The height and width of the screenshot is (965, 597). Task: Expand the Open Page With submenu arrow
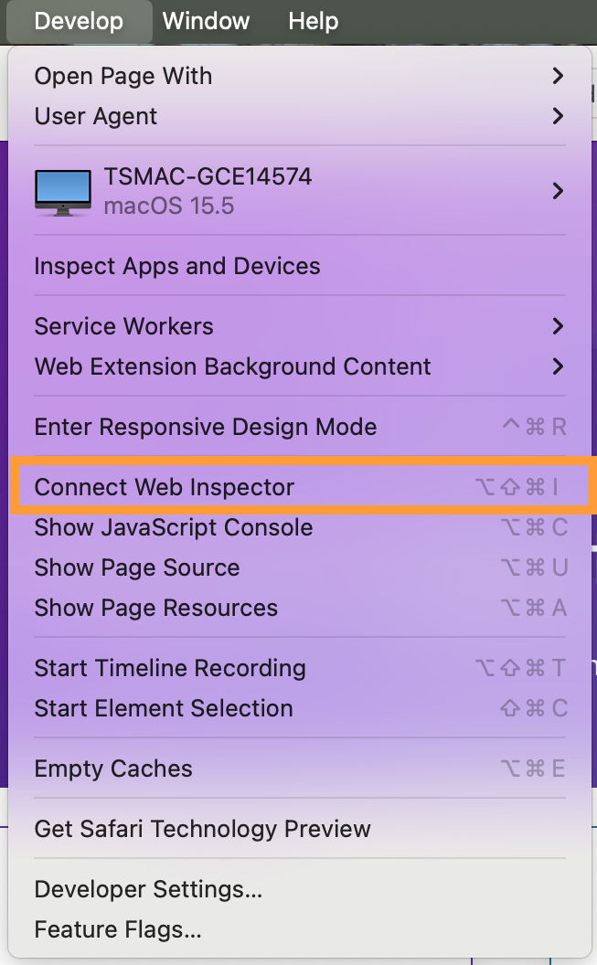click(x=558, y=76)
